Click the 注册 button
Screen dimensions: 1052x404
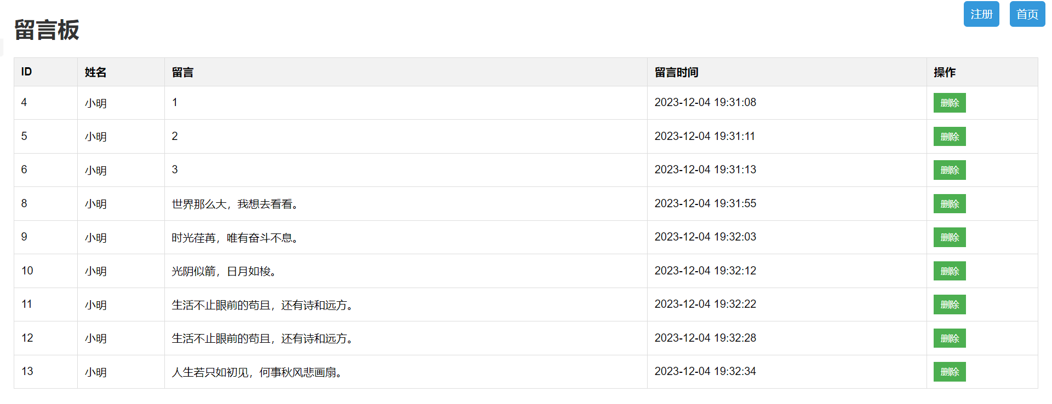click(x=981, y=14)
